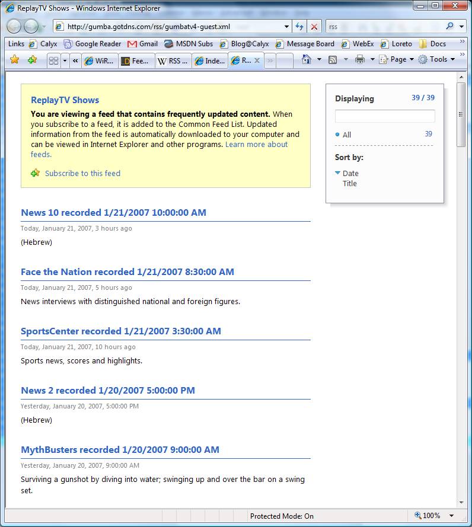The height and width of the screenshot is (527, 472).
Task: Switch to the Fee... tab
Action: (x=136, y=61)
